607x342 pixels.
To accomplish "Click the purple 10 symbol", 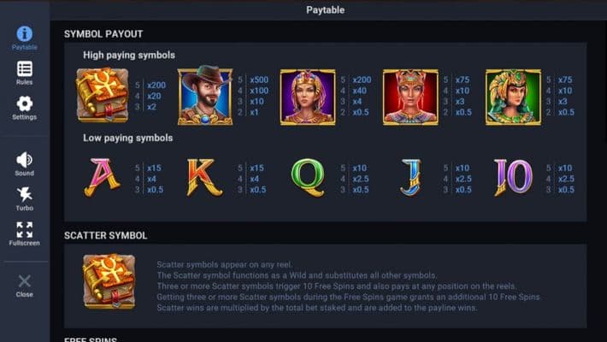I will tap(513, 177).
